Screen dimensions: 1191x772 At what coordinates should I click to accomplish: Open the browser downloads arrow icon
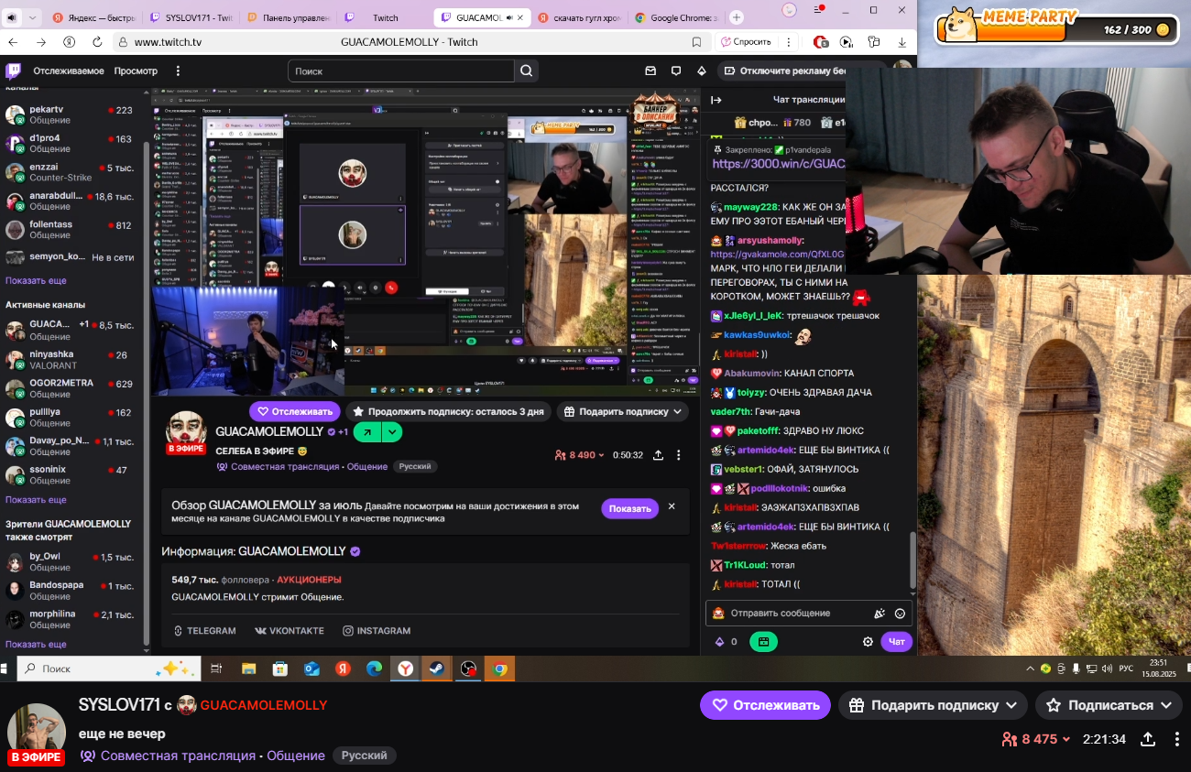pyautogui.click(x=902, y=42)
